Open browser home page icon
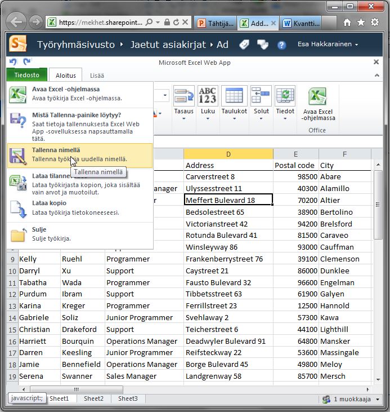This screenshot has height=412, width=390. click(x=347, y=23)
